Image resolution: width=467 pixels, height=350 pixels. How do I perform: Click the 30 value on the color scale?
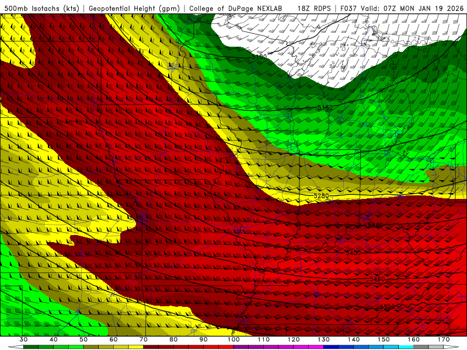pos(23,339)
